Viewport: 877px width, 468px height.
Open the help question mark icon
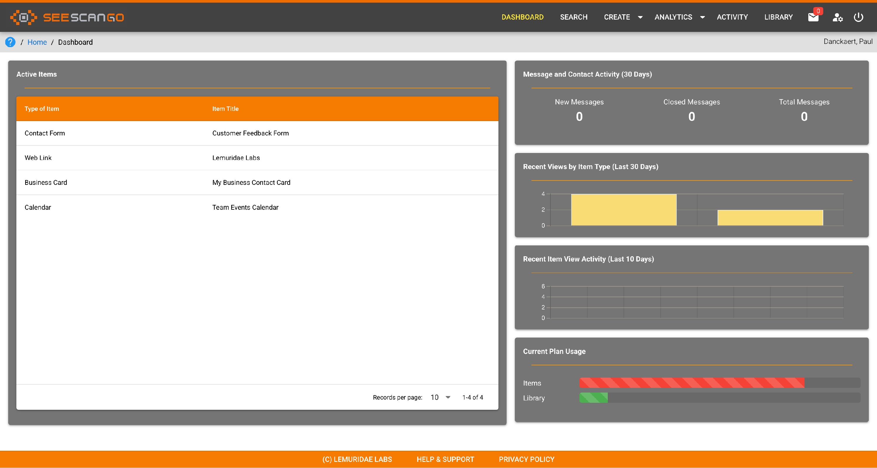pyautogui.click(x=10, y=42)
